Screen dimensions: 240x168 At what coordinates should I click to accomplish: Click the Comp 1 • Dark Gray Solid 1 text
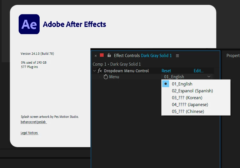(117, 64)
